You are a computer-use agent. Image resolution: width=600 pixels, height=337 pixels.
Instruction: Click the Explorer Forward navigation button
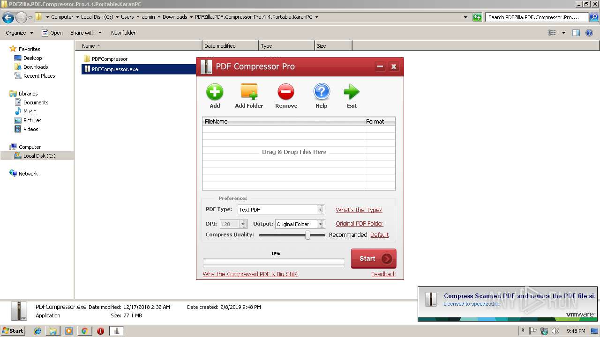(21, 18)
